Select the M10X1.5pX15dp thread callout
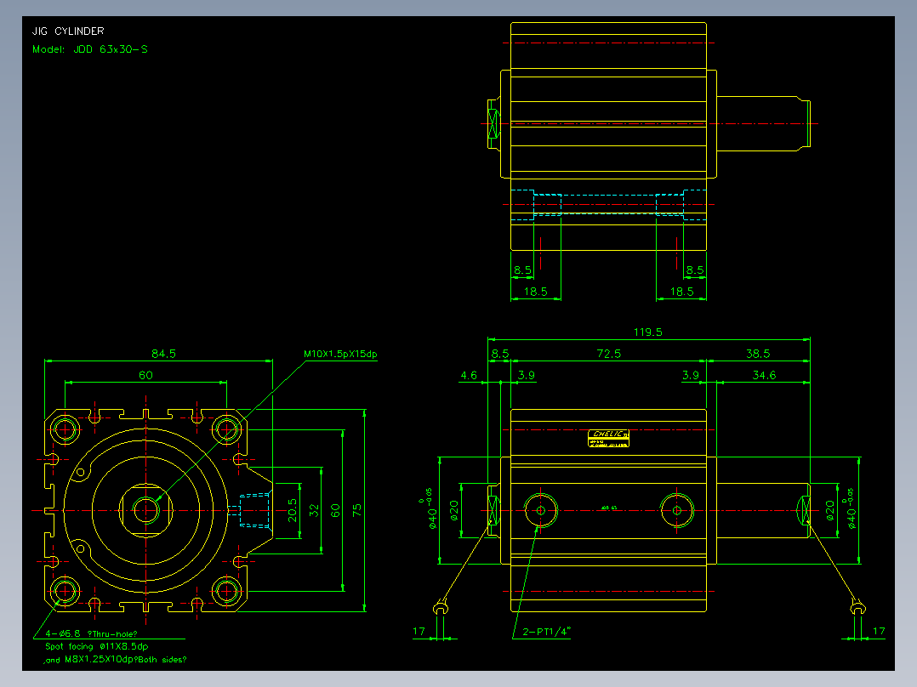 click(x=340, y=354)
